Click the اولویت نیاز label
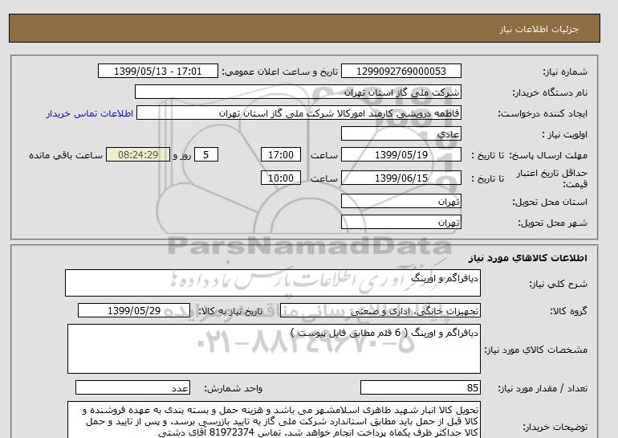Screen dimensions: 618x438 [x=565, y=134]
